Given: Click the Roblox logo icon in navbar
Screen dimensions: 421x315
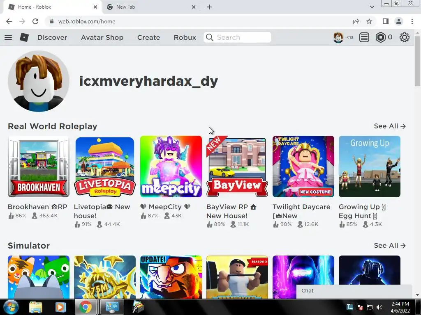Looking at the screenshot, I should (24, 37).
